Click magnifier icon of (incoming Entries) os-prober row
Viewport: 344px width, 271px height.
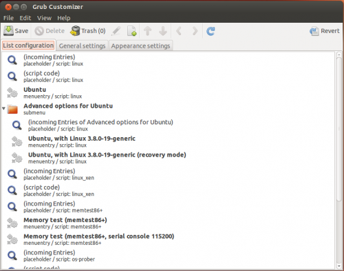pos(12,256)
